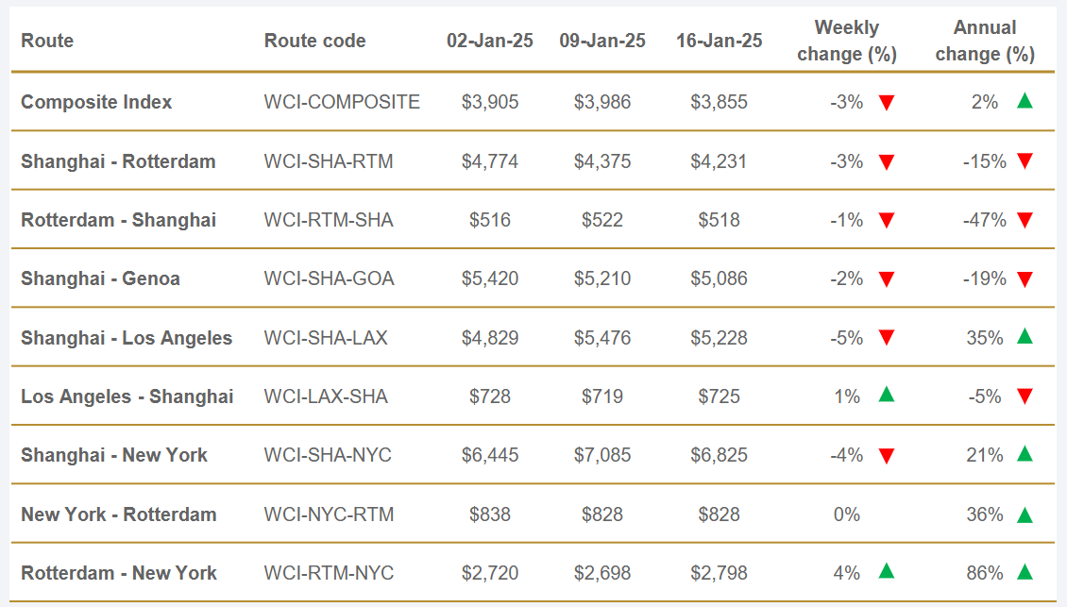Select the Shanghai - Genoa route name

(x=100, y=278)
